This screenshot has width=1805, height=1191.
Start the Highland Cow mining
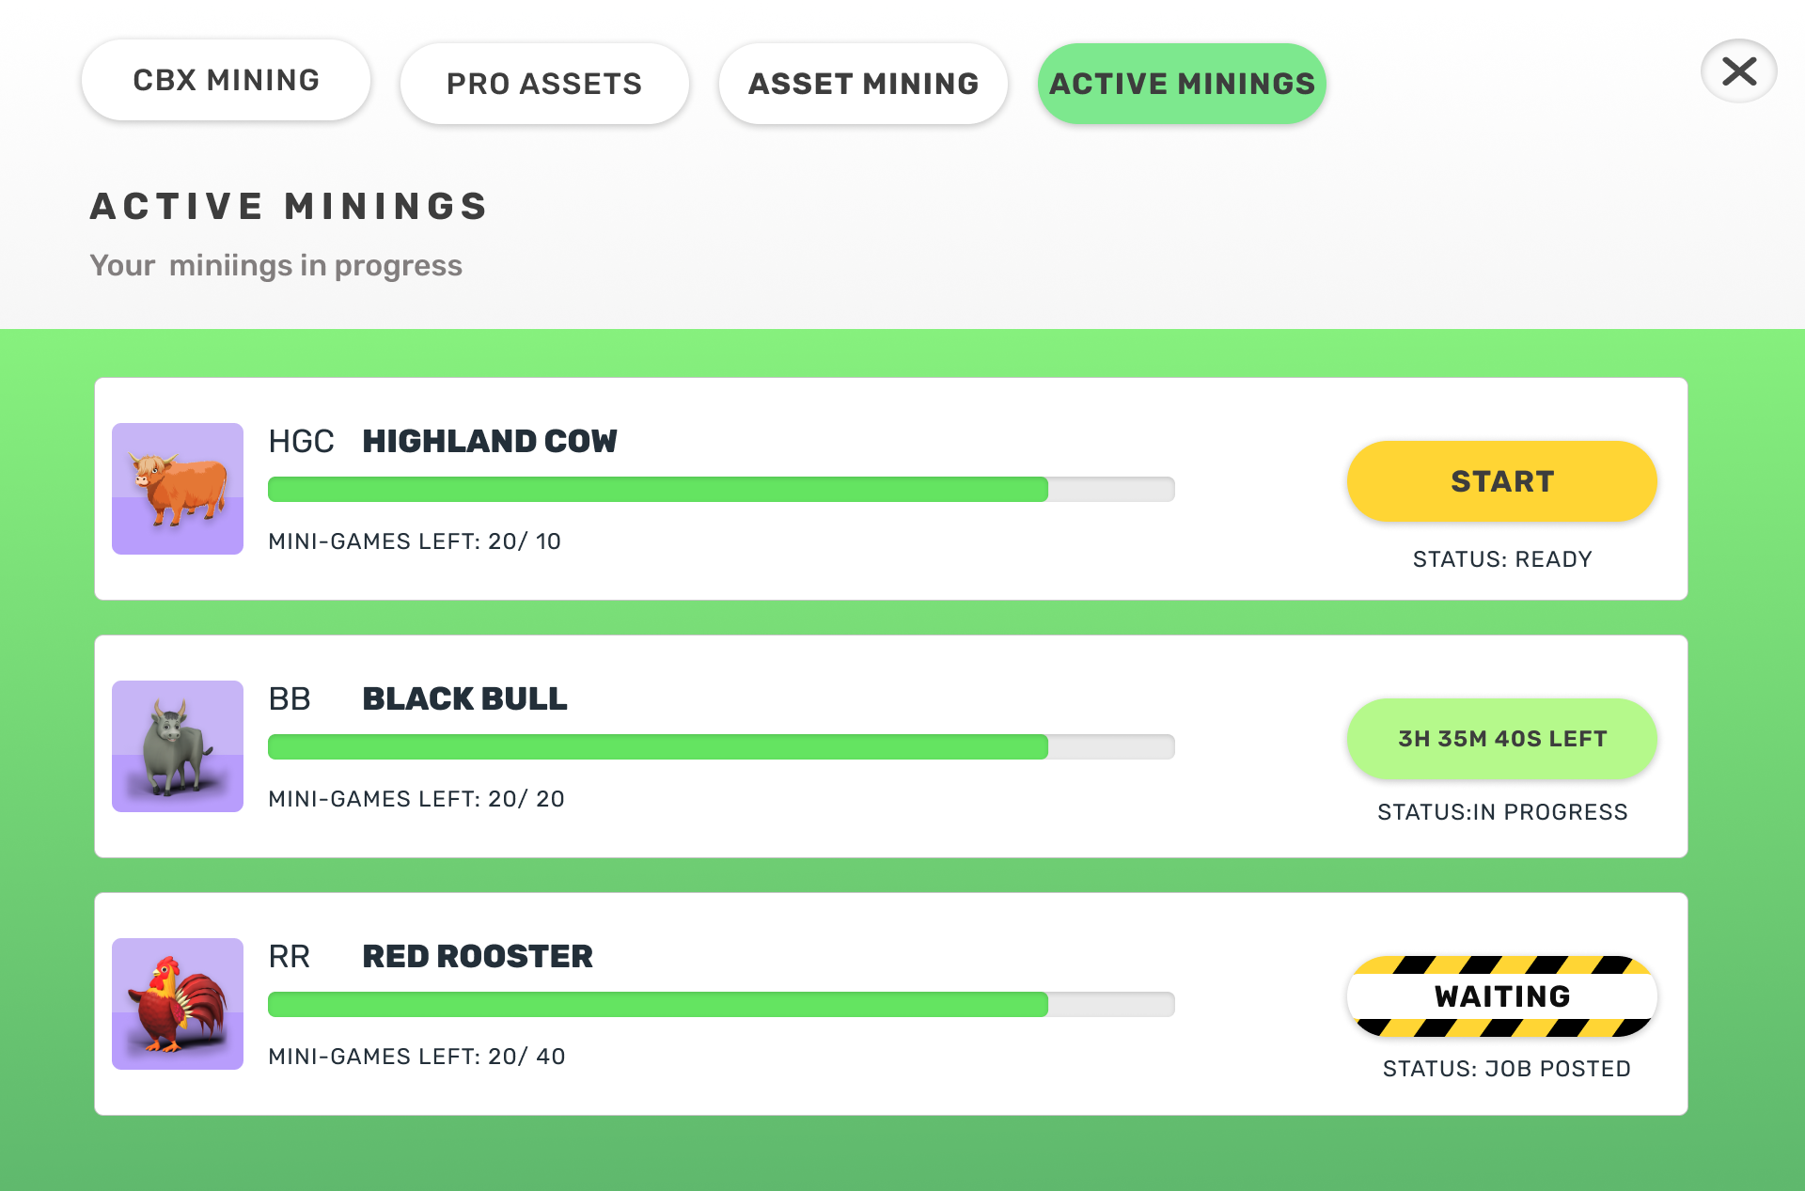click(x=1502, y=481)
